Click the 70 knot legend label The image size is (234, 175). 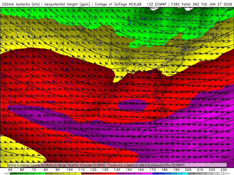tap(34, 170)
